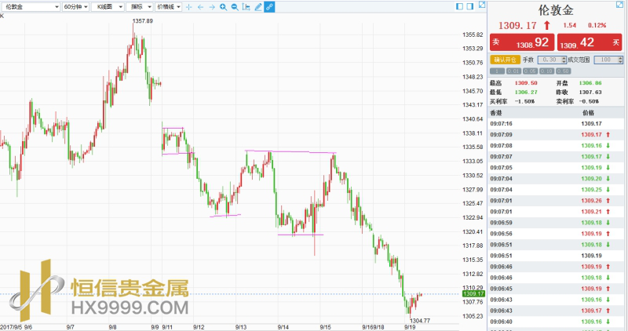This screenshot has width=628, height=331.
Task: Open the 伦敦金 instrument dropdown
Action: tap(30, 7)
